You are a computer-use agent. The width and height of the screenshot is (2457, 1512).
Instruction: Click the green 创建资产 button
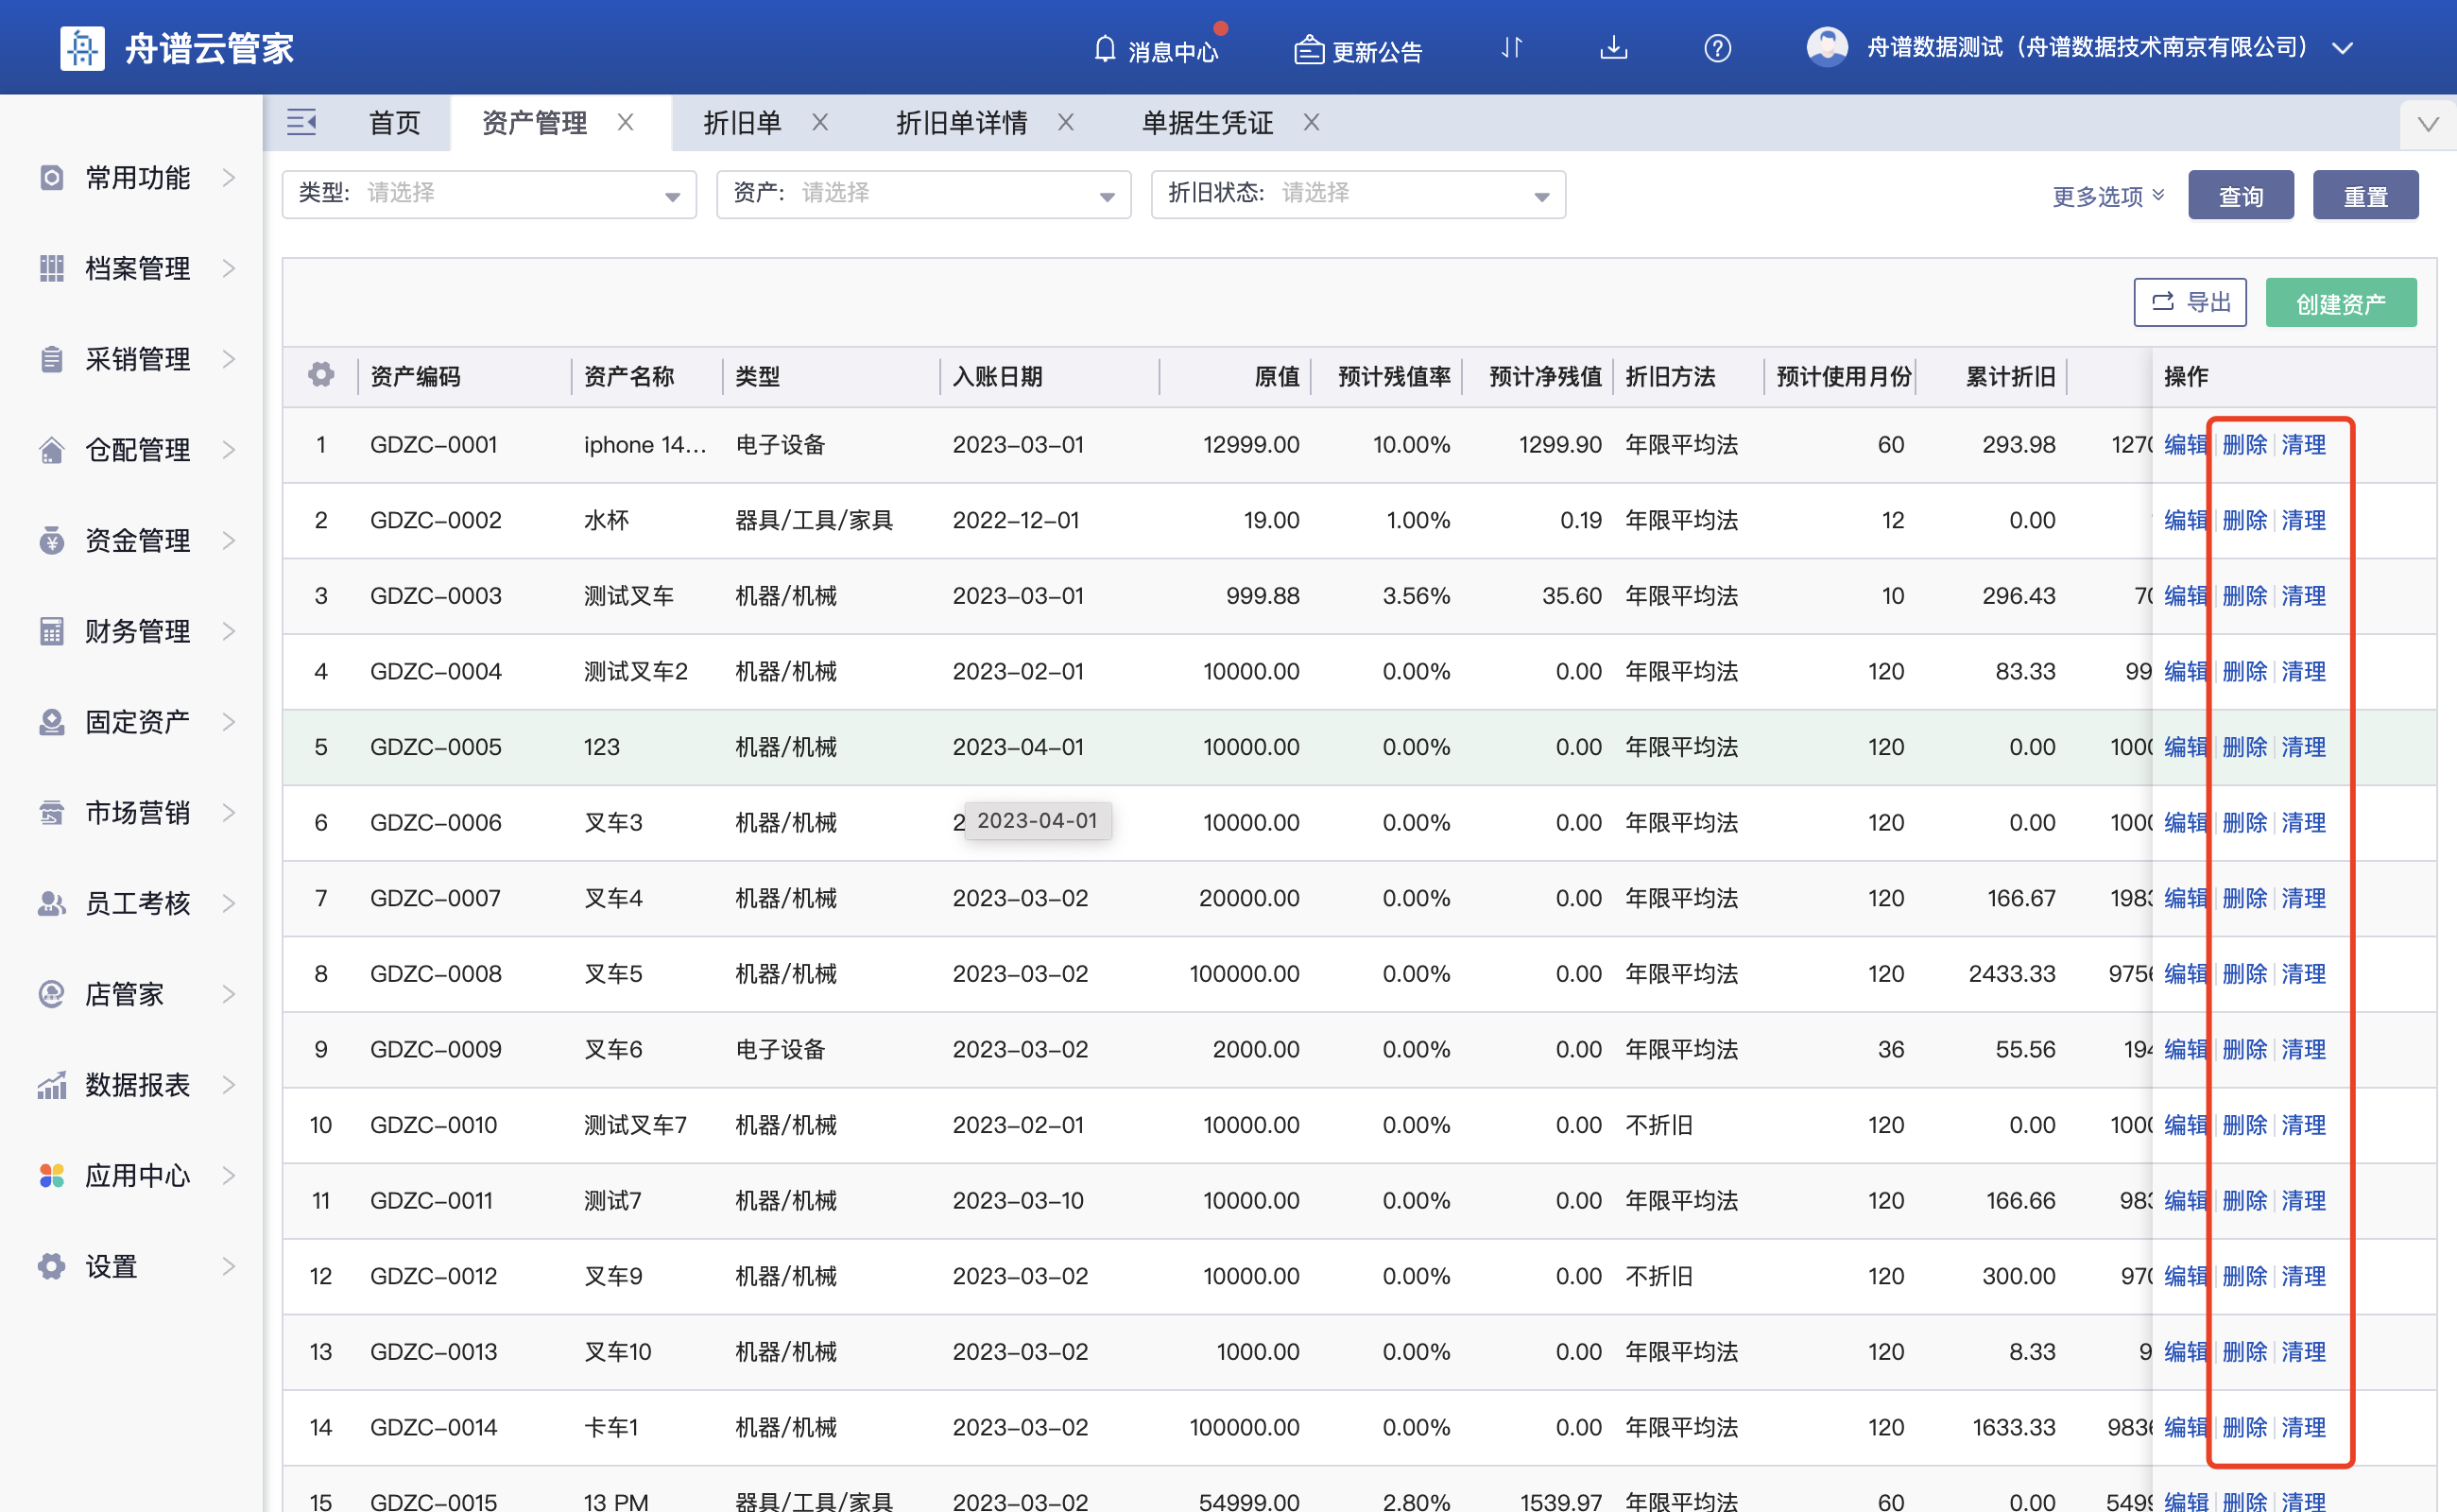coord(2340,303)
